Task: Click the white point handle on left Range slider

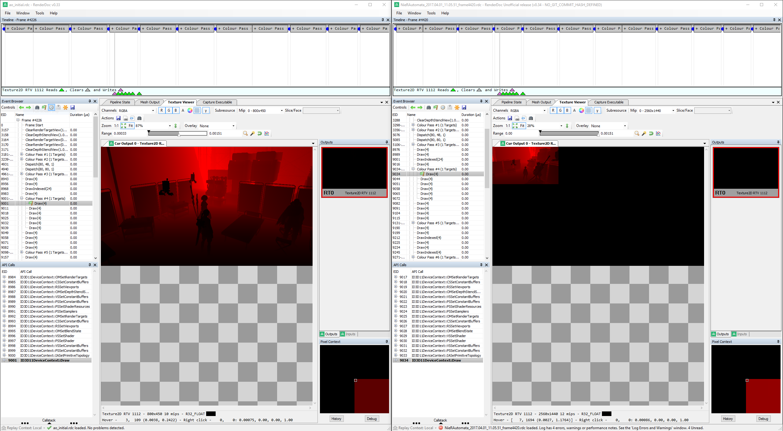Action: [x=179, y=135]
